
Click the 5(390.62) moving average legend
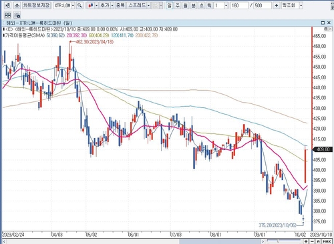pyautogui.click(x=55, y=35)
